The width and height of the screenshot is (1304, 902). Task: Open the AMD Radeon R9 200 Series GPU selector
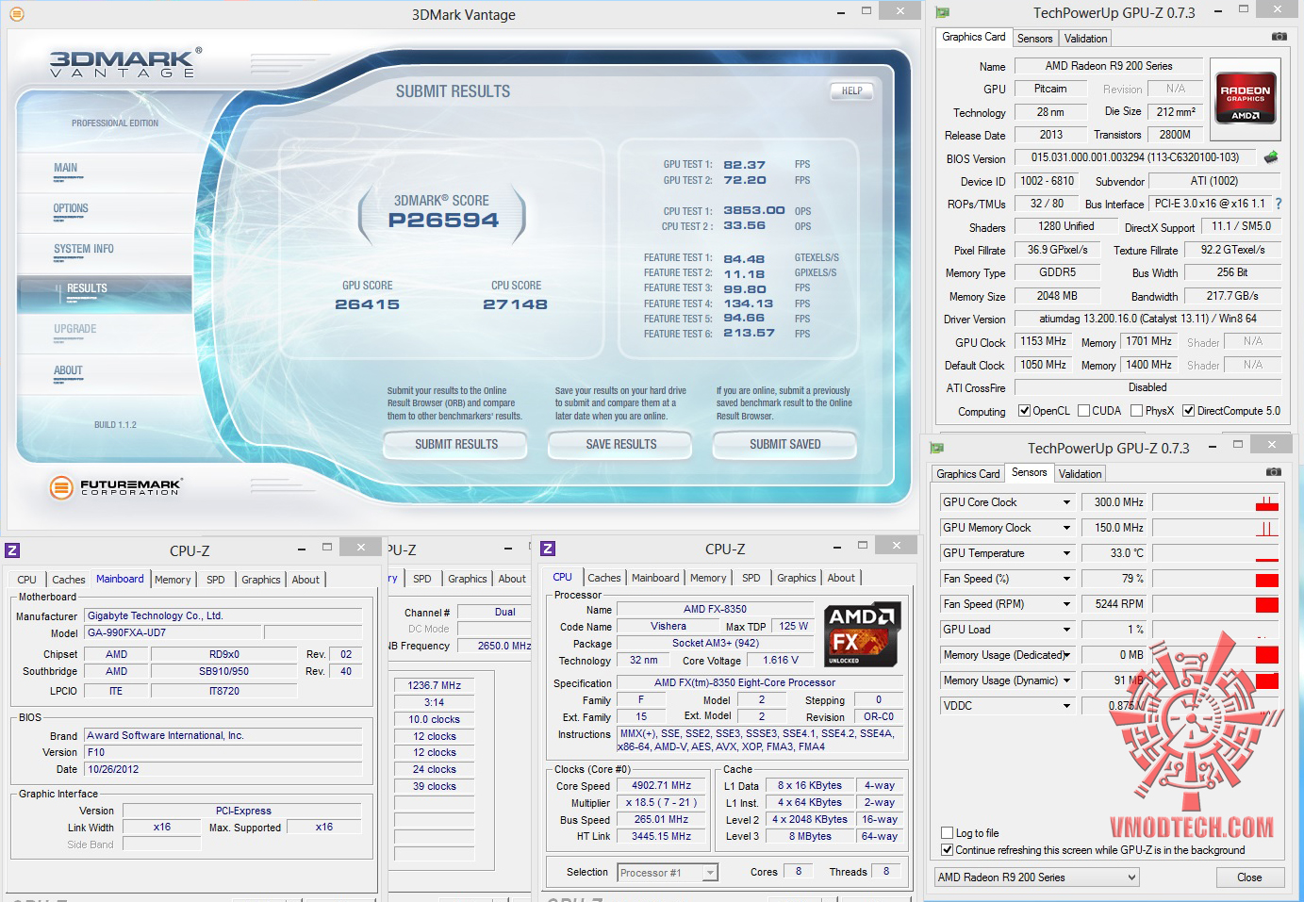[x=1037, y=877]
